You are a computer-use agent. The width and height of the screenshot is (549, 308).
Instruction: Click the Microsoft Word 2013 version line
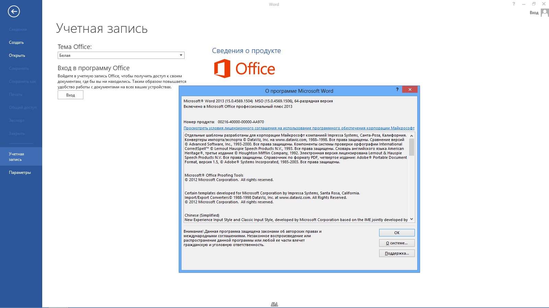[258, 101]
